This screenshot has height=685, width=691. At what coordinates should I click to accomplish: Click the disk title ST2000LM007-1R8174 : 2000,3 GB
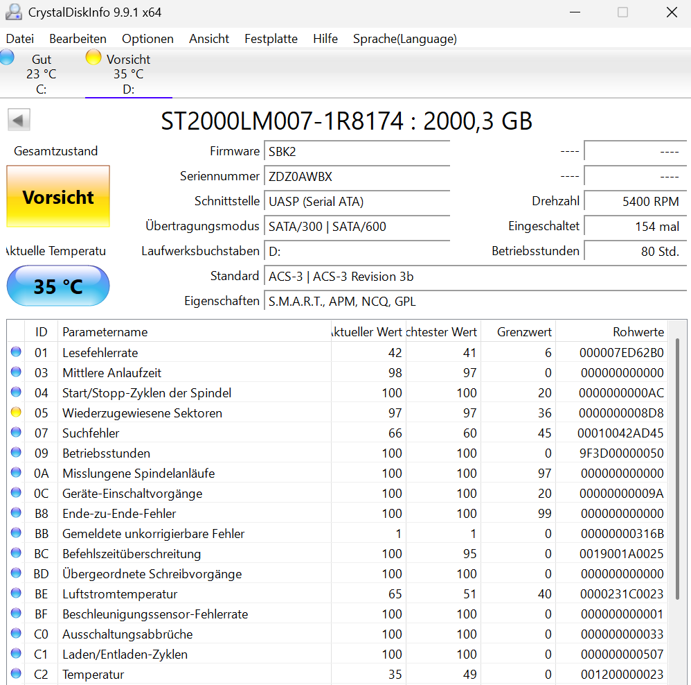coord(346,121)
